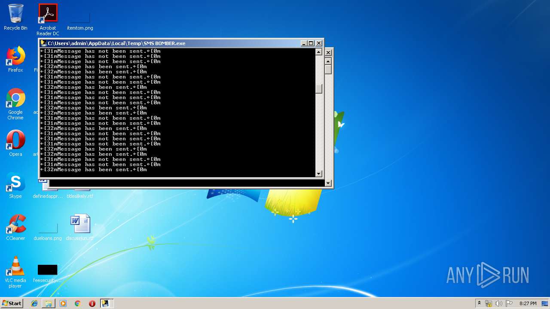Select the titleslikely.rtf file label
550x309 pixels.
click(x=80, y=196)
